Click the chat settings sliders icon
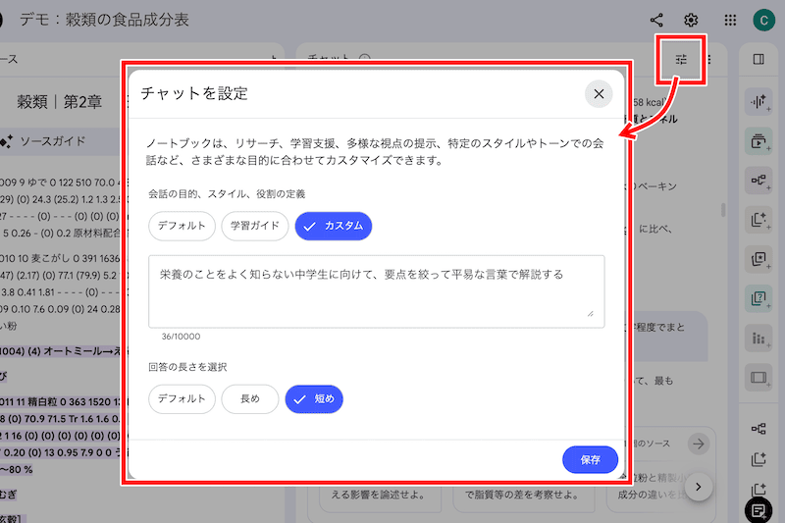The image size is (785, 523). [x=681, y=60]
